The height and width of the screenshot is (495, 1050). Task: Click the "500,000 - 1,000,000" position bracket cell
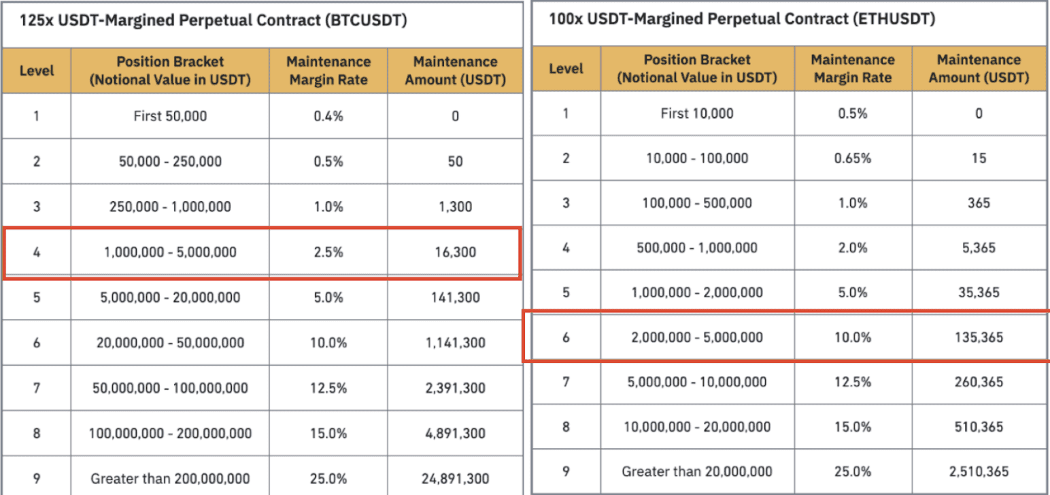coord(697,247)
